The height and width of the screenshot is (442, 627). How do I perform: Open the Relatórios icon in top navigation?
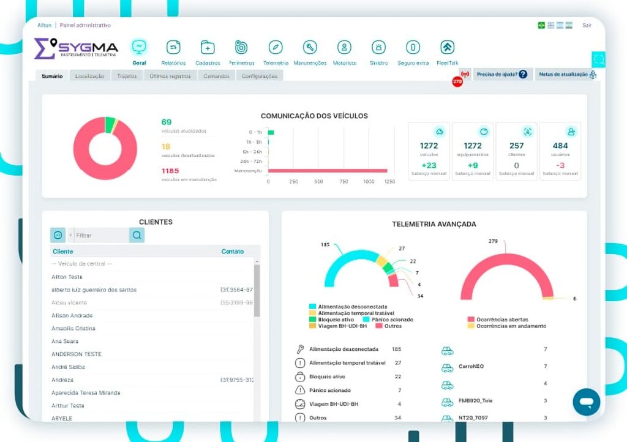173,48
